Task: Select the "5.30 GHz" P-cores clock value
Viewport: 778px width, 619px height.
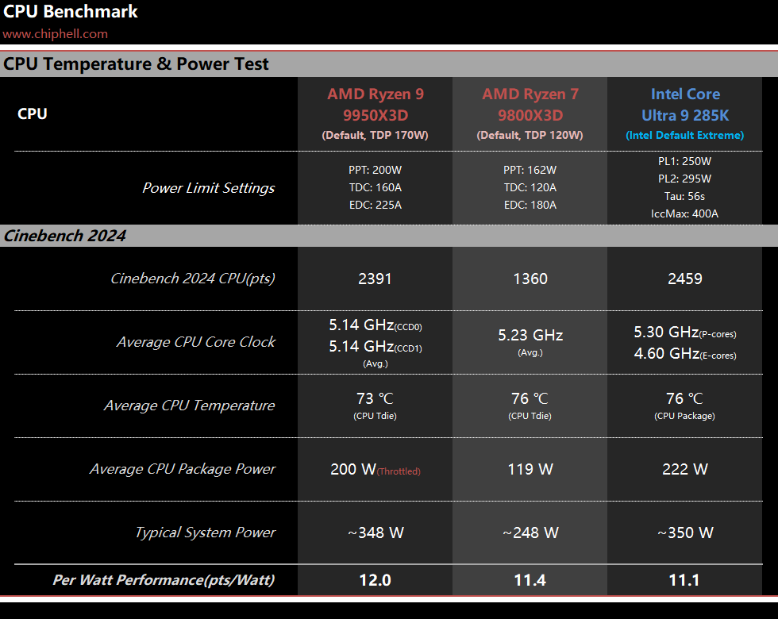Action: click(666, 332)
